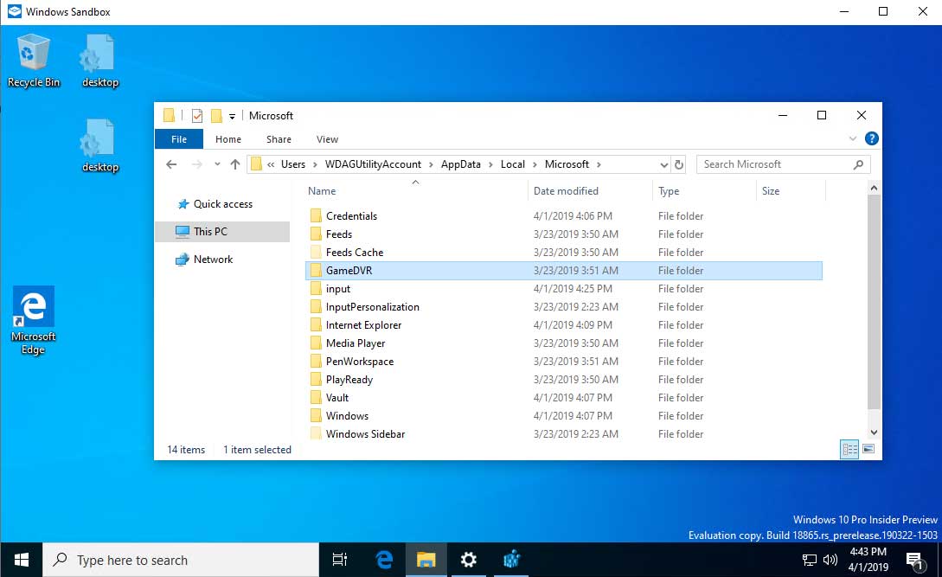Open File Explorer help icon

coord(871,138)
